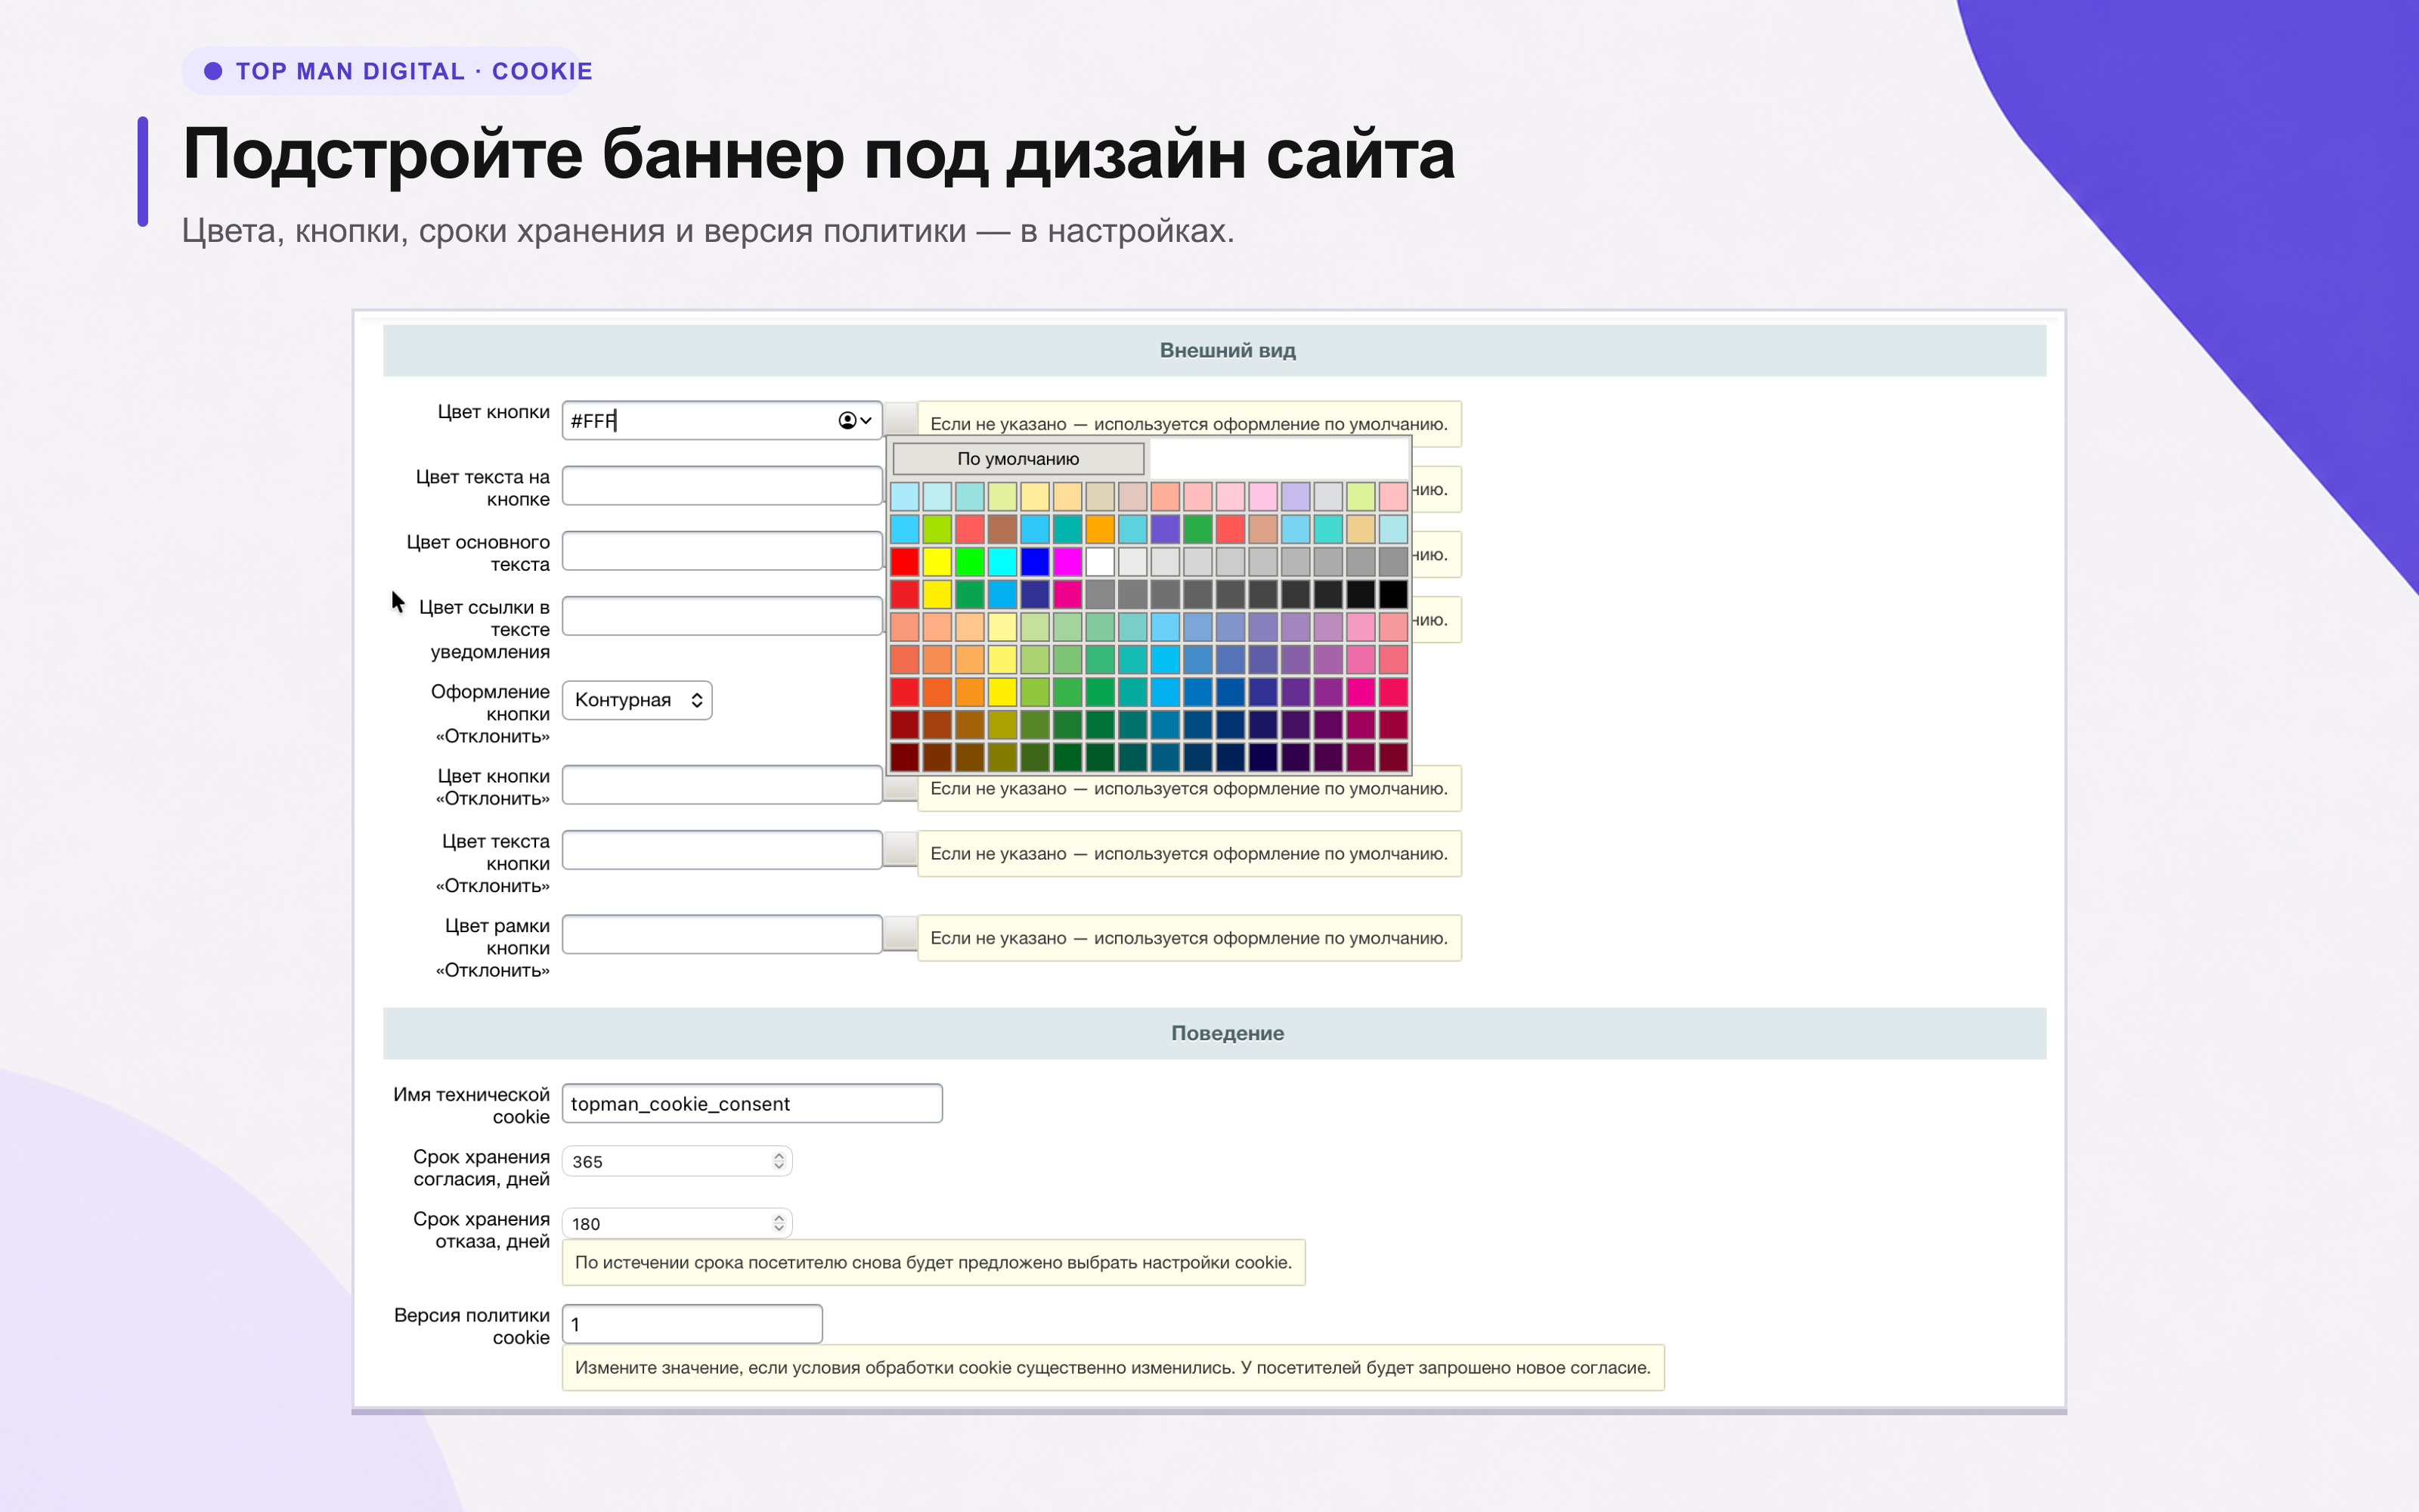Click the Имя технической cookie label
The height and width of the screenshot is (1512, 2419).
(471, 1105)
